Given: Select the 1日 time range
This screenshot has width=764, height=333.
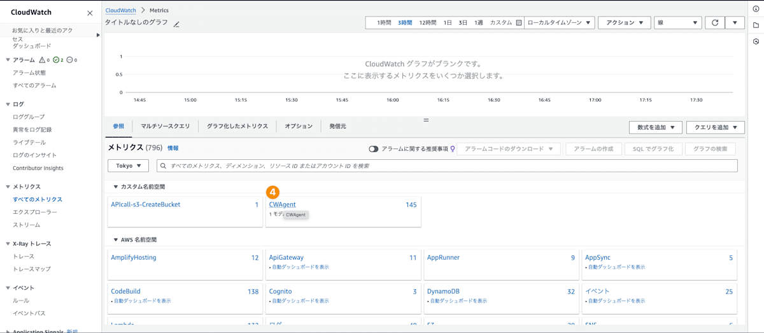Looking at the screenshot, I should [448, 22].
